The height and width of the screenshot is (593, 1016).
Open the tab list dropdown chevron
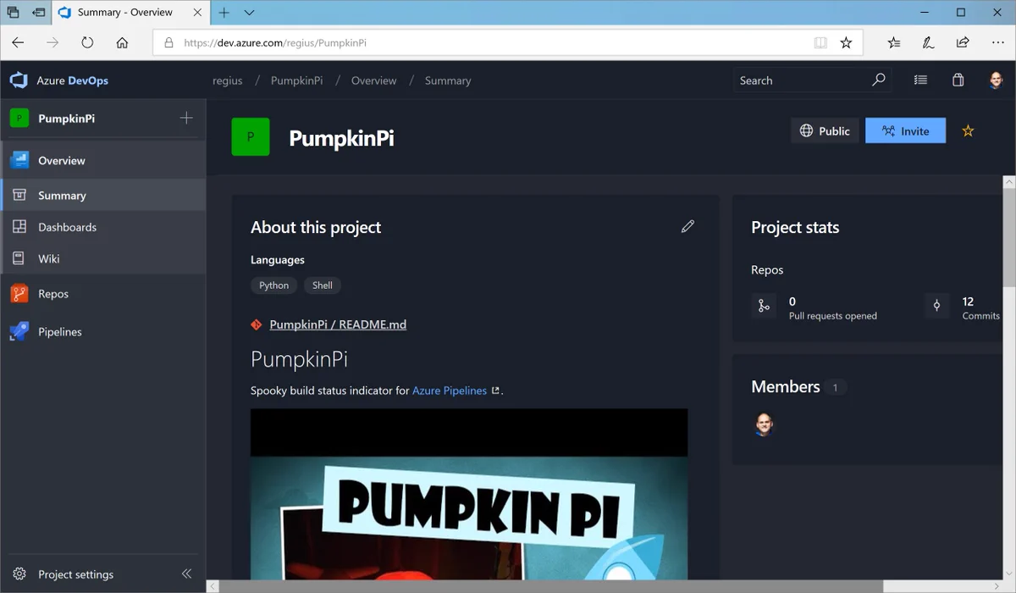[249, 13]
